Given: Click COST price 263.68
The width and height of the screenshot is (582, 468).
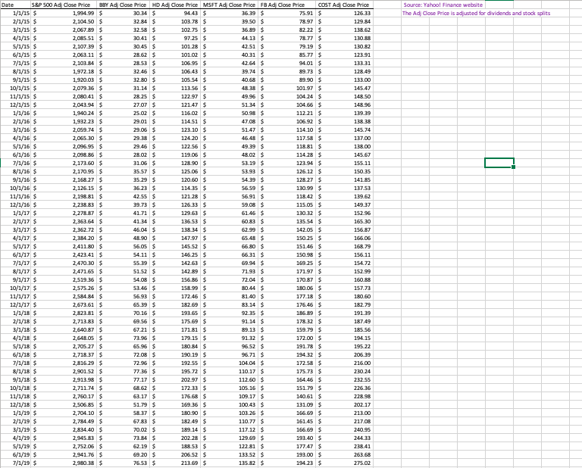Looking at the screenshot, I should click(x=345, y=454).
